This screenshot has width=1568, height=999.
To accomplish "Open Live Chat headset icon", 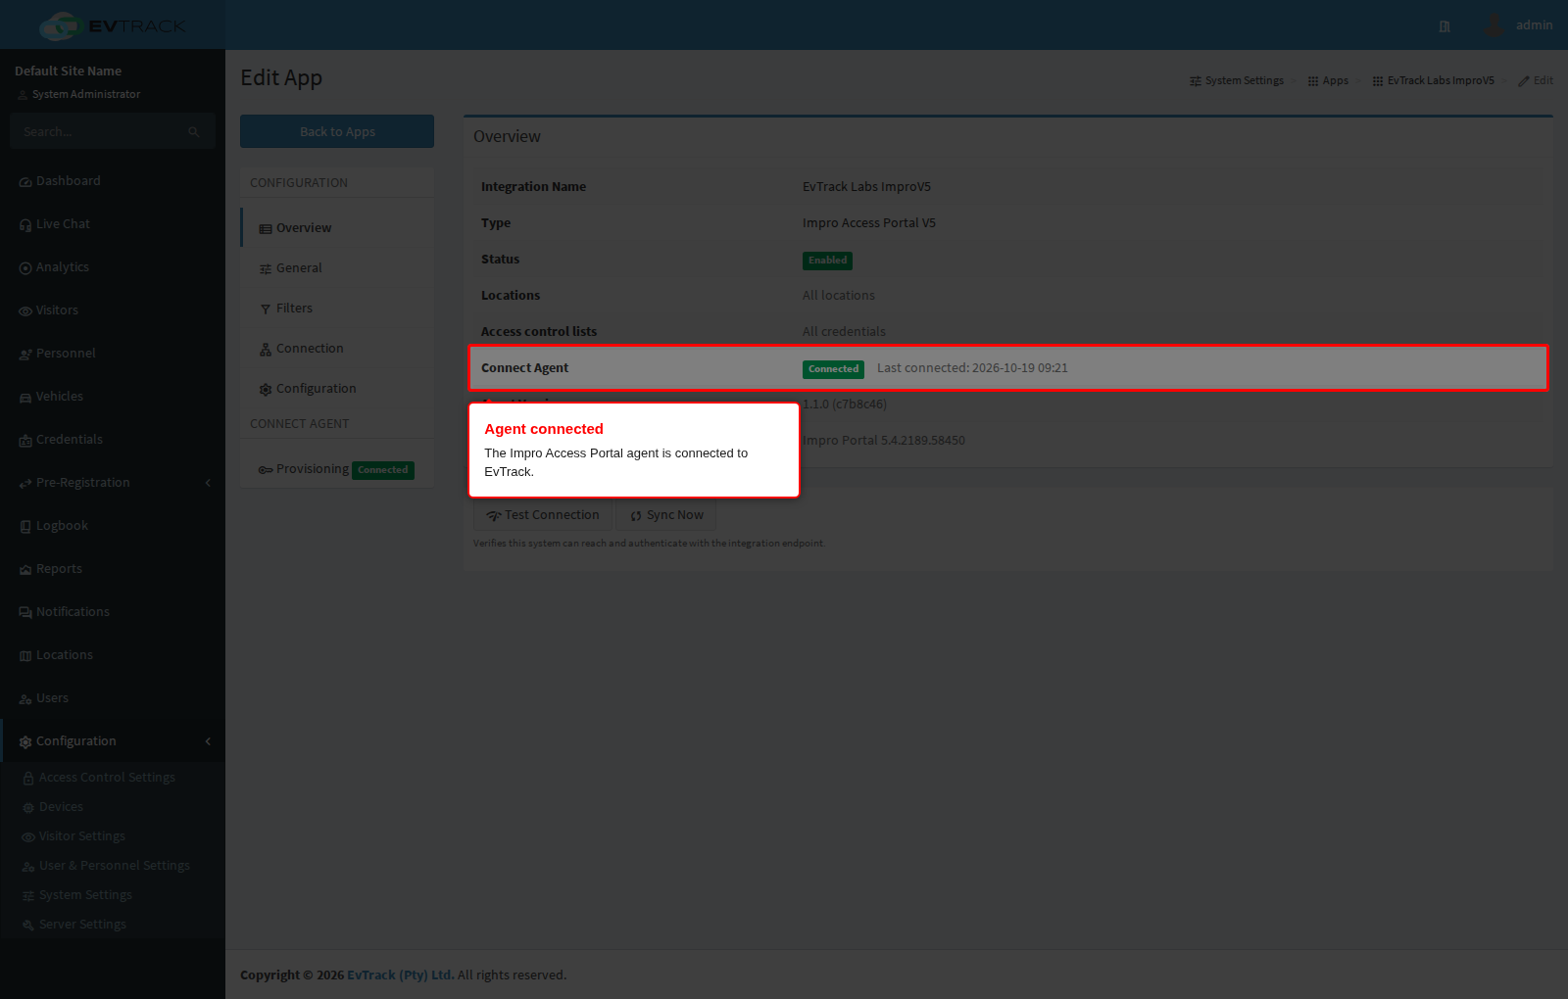I will (25, 225).
